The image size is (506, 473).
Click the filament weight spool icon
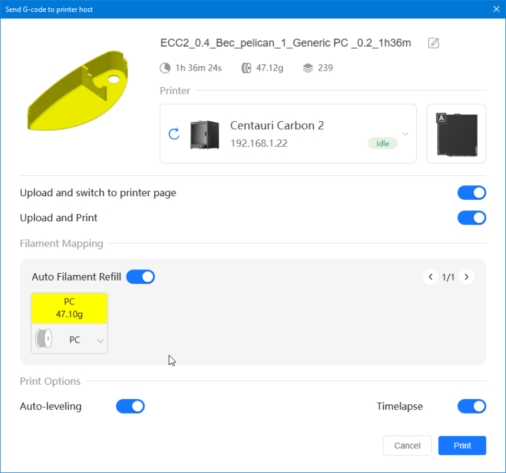click(x=246, y=68)
